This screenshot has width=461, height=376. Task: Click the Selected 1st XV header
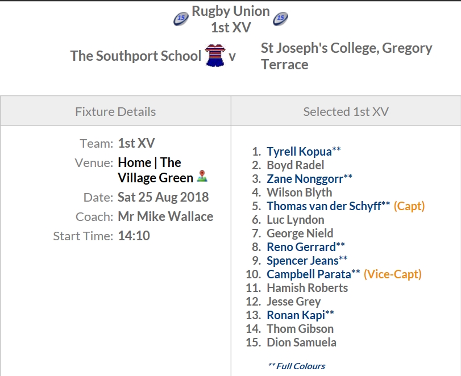click(346, 112)
